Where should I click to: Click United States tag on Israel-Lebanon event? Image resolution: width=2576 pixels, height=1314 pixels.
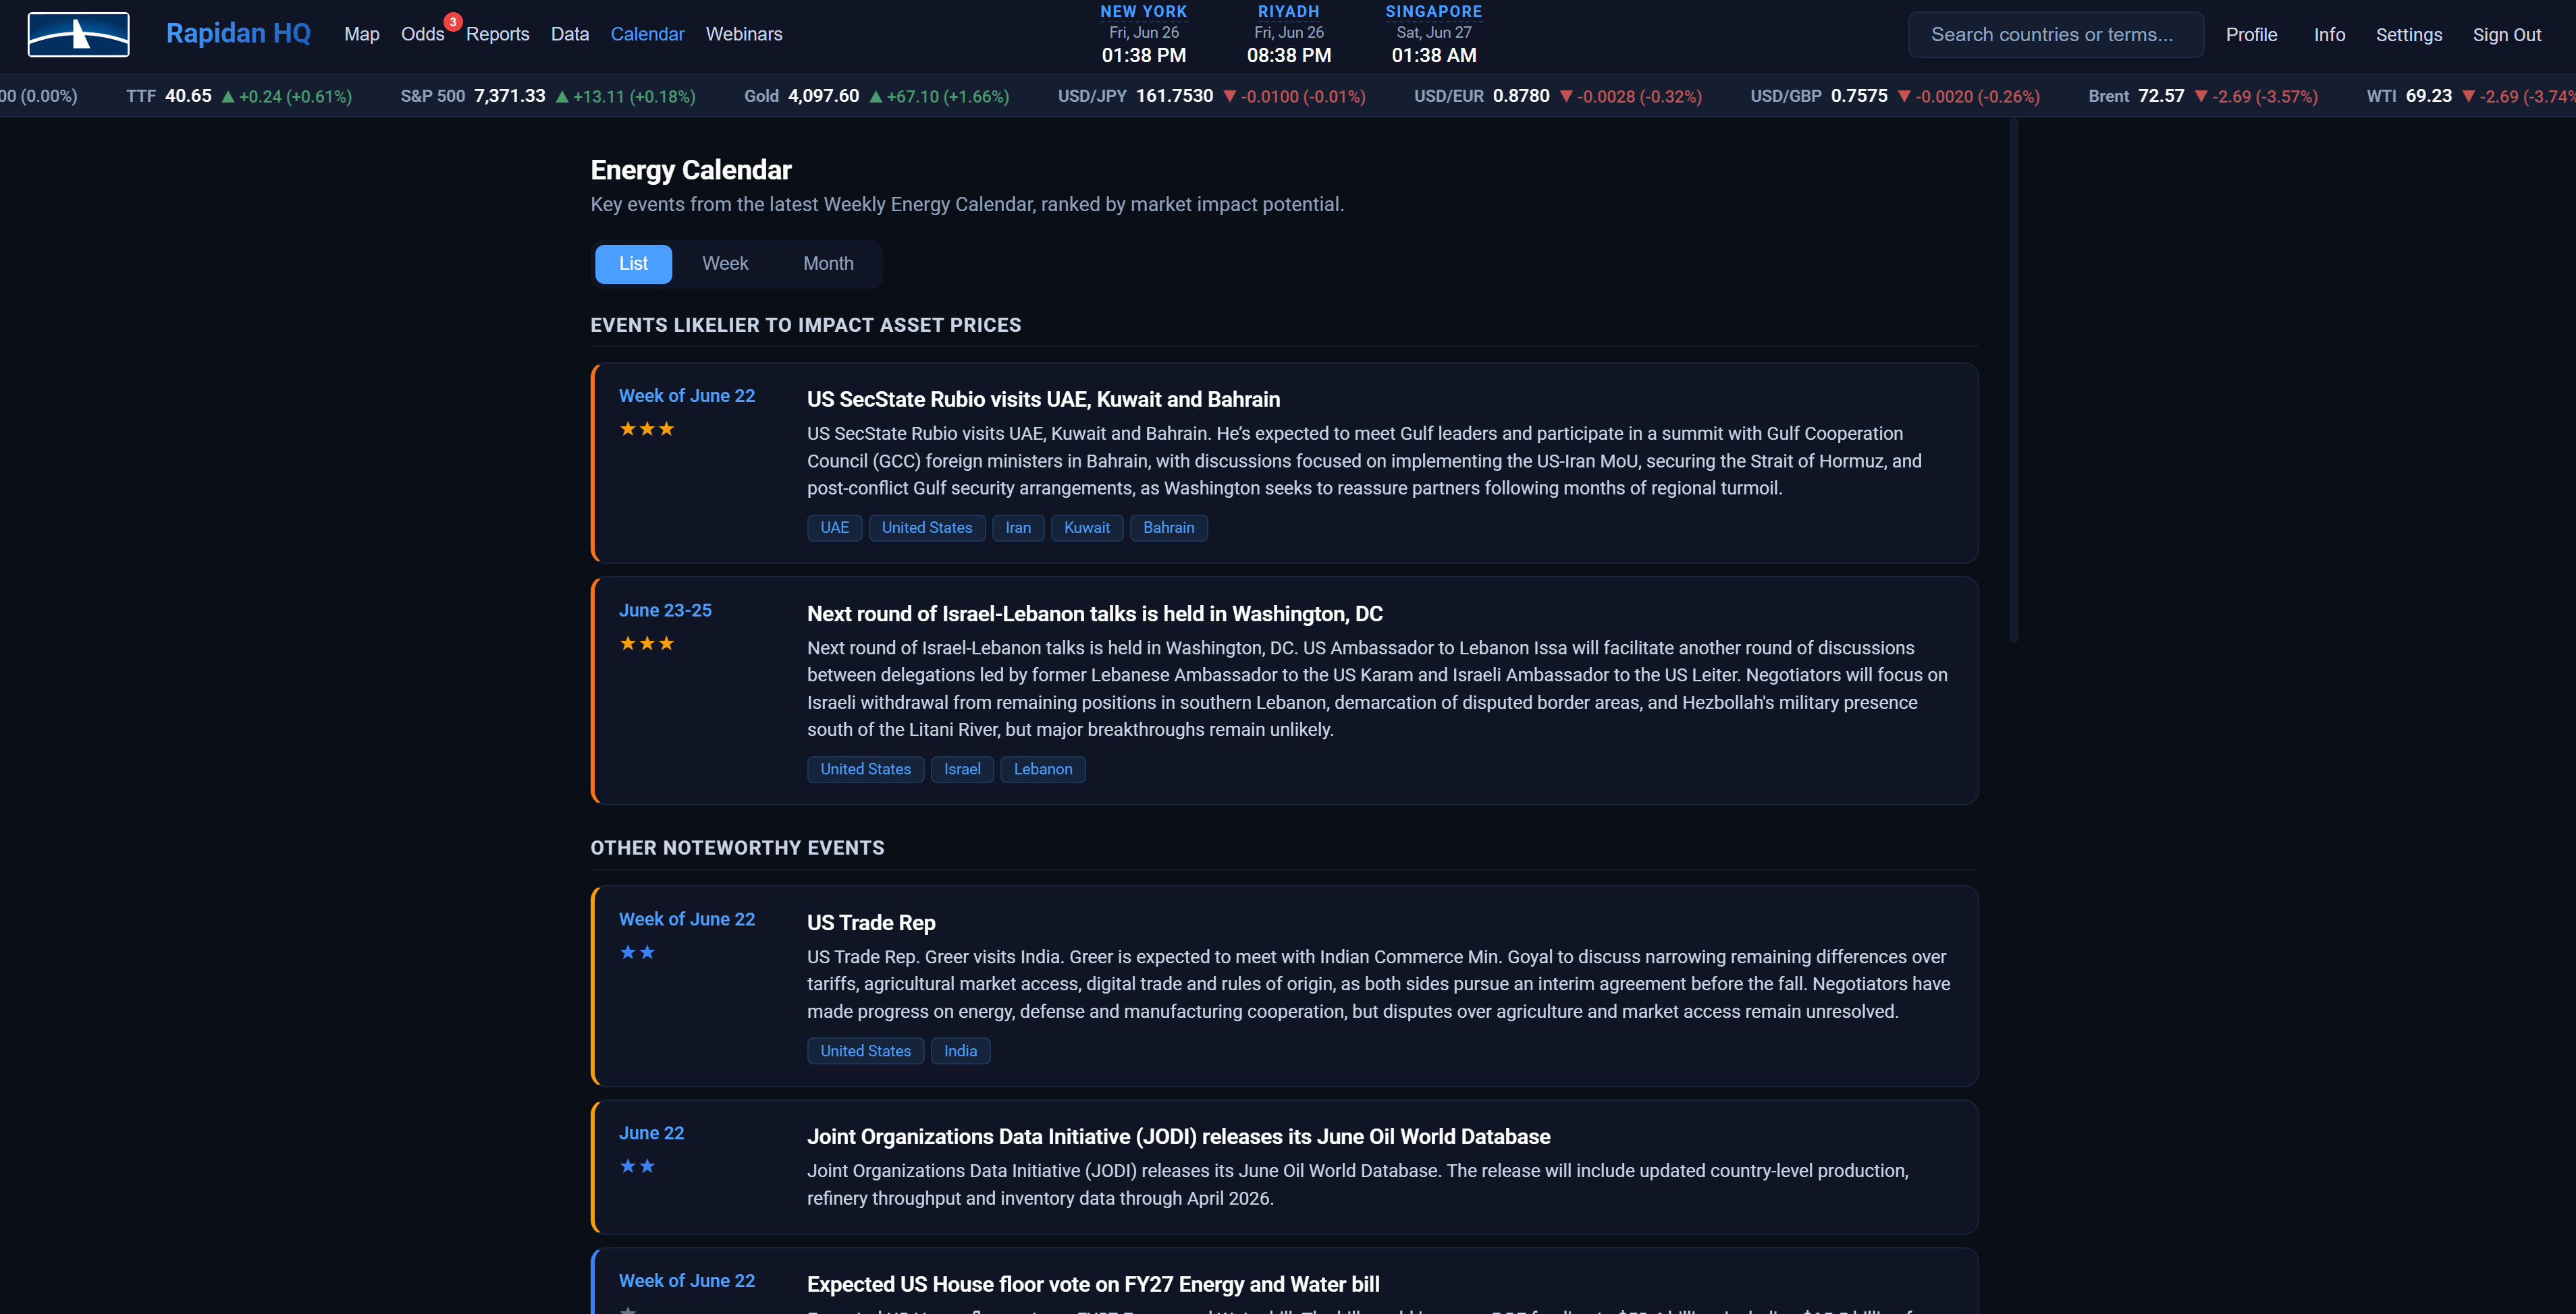point(866,770)
